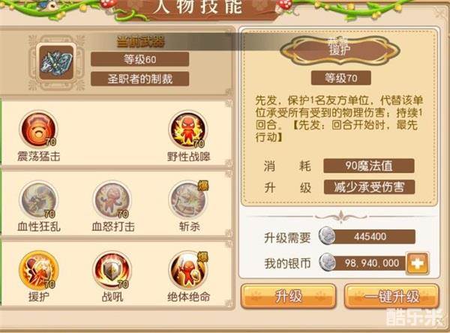Select the 震荡猛击 skill icon
Viewport: 450px width, 333px height.
click(x=38, y=130)
